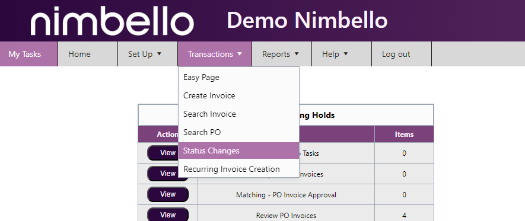Choose Search Invoice menu entry

point(238,114)
